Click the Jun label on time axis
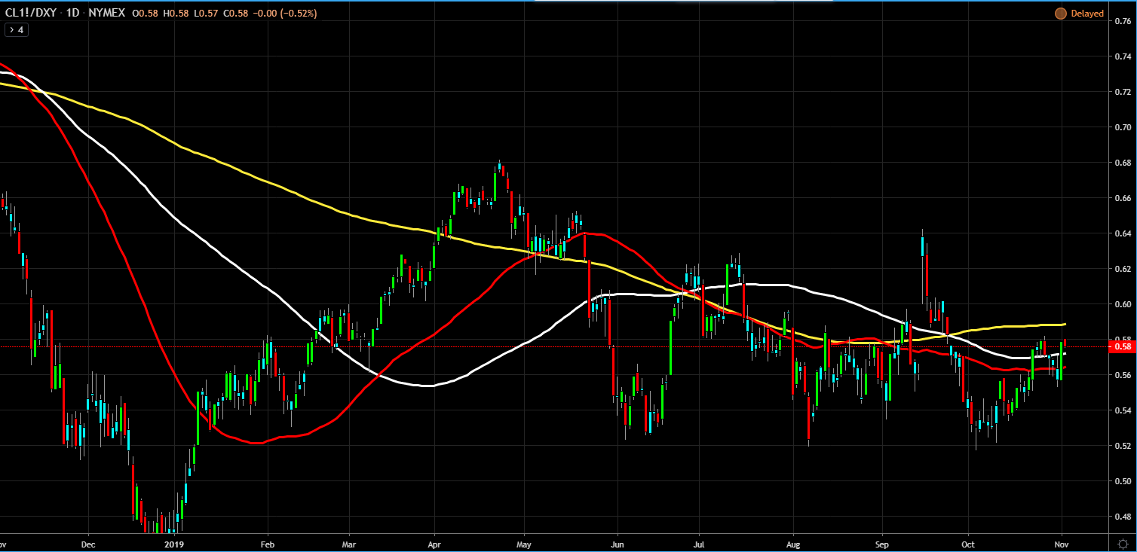Screen dimensions: 1137x552 pyautogui.click(x=618, y=543)
